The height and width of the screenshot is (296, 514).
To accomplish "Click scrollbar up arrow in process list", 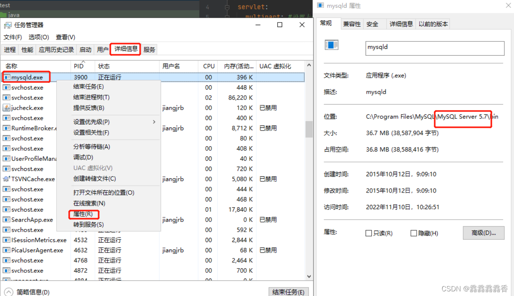I will point(309,65).
